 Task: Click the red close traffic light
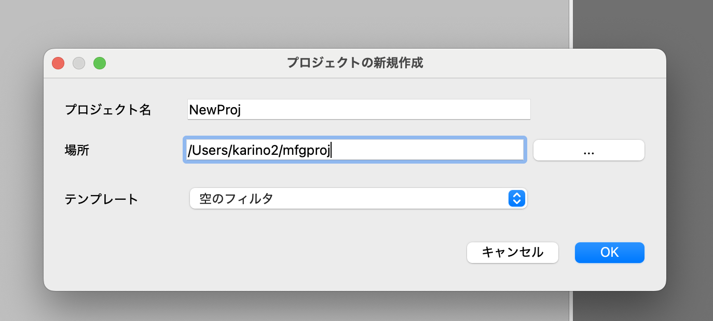tap(58, 63)
